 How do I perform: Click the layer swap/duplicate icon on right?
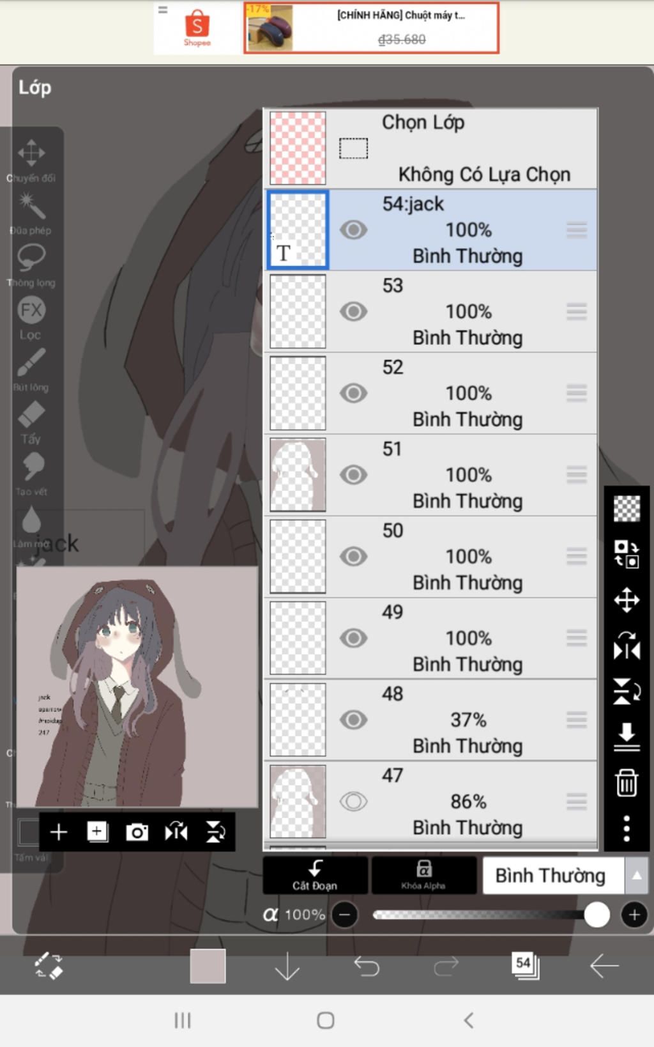pos(627,554)
